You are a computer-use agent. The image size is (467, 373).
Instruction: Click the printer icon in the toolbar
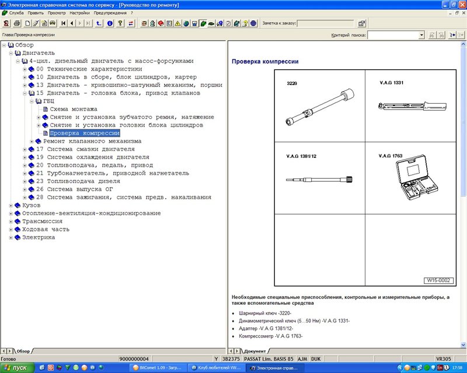click(x=17, y=23)
